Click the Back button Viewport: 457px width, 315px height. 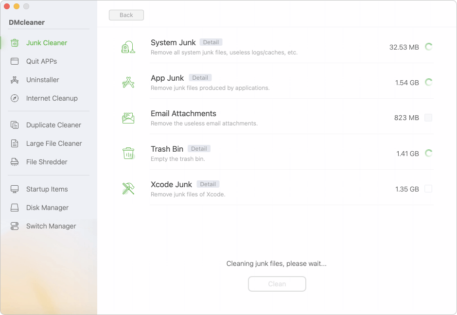(126, 15)
